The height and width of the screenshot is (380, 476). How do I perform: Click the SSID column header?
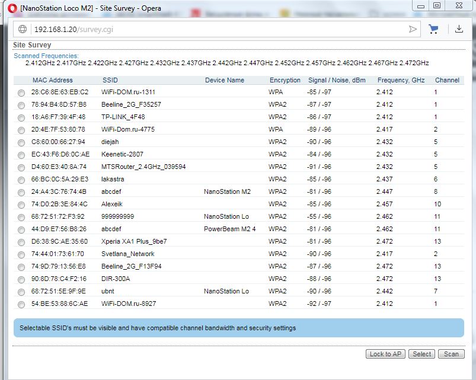pyautogui.click(x=110, y=80)
